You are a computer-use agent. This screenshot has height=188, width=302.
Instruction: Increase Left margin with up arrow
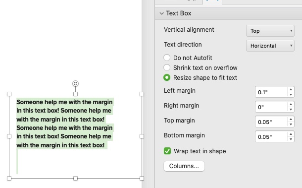tap(291, 89)
